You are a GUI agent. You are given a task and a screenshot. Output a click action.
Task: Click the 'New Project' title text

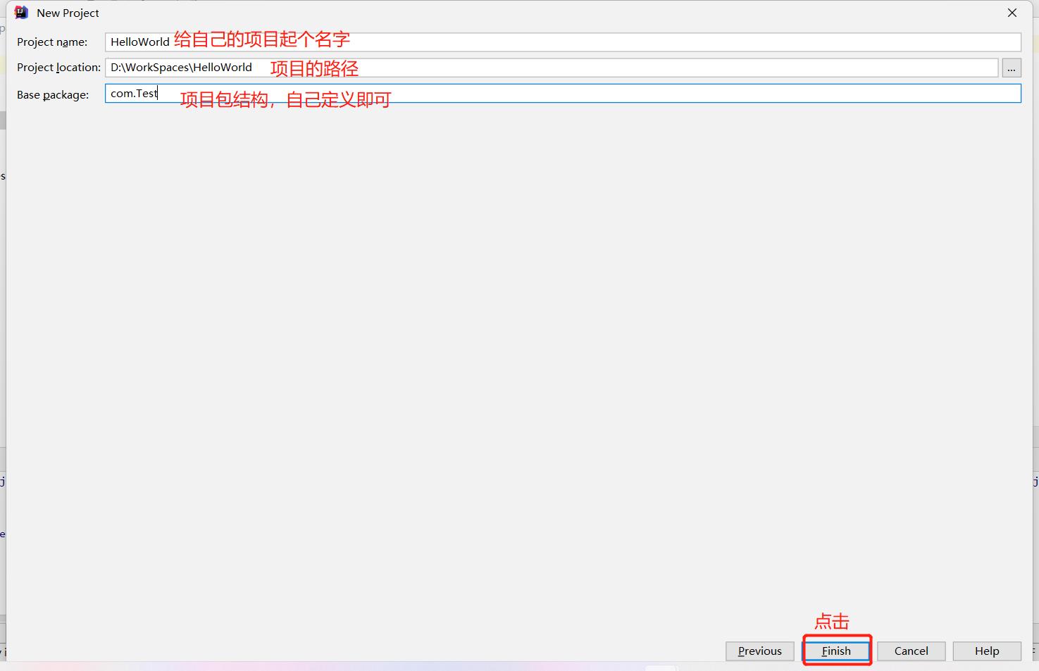pos(68,13)
